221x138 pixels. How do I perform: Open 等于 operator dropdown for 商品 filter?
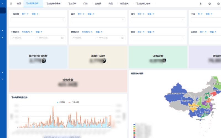[x=141, y=32]
